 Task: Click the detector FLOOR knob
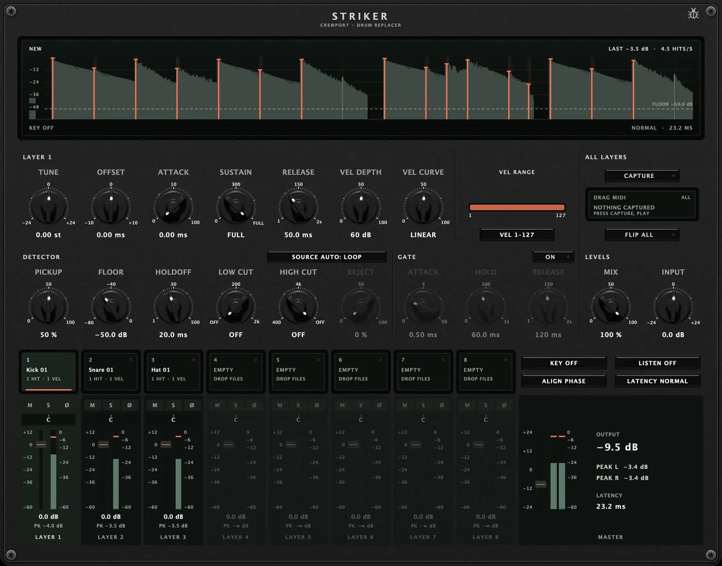(x=111, y=307)
